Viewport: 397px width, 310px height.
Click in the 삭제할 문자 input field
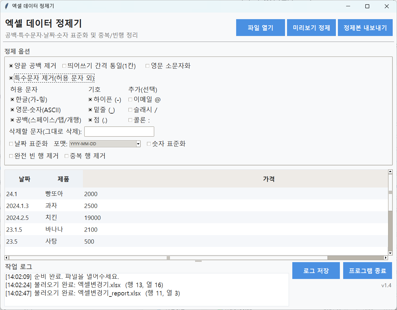119,131
